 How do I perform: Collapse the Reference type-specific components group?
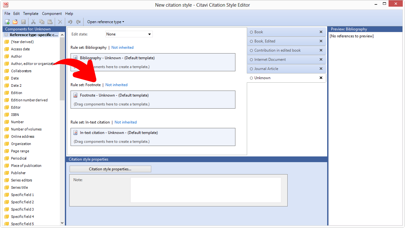[x=6, y=35]
